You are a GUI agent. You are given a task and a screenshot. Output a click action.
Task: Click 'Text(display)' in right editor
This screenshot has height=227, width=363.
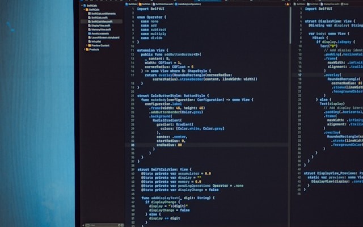point(332,103)
